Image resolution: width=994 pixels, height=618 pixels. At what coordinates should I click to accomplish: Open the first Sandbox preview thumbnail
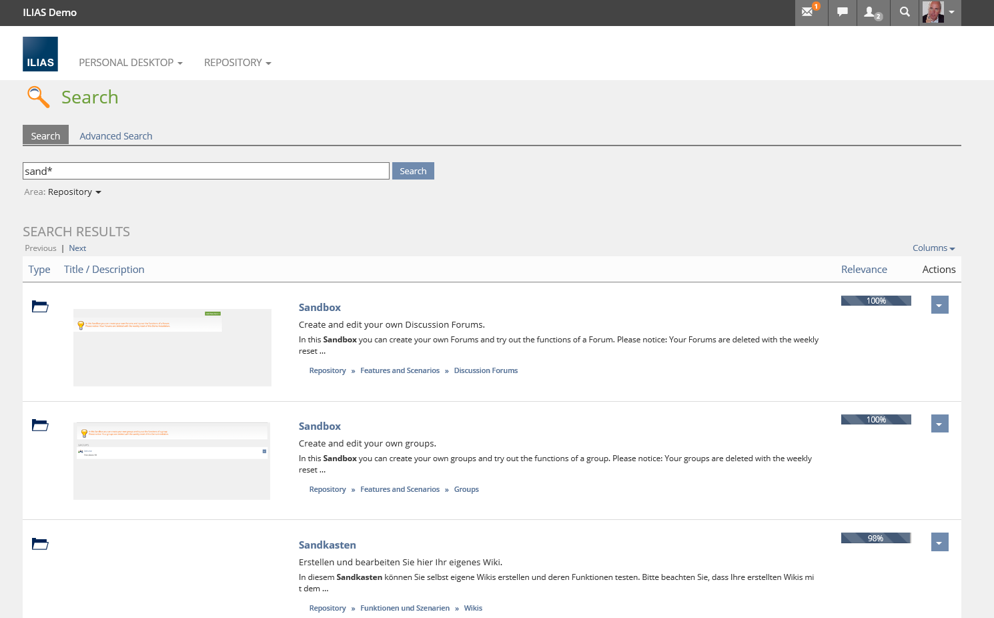coord(172,347)
